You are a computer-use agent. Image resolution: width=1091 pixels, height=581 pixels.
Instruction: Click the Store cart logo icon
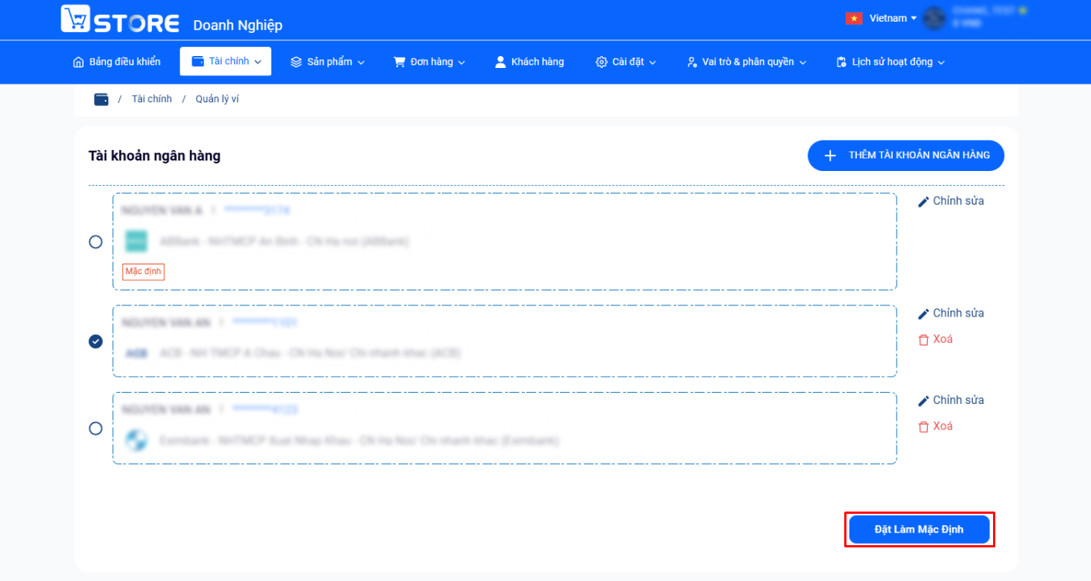pos(76,19)
